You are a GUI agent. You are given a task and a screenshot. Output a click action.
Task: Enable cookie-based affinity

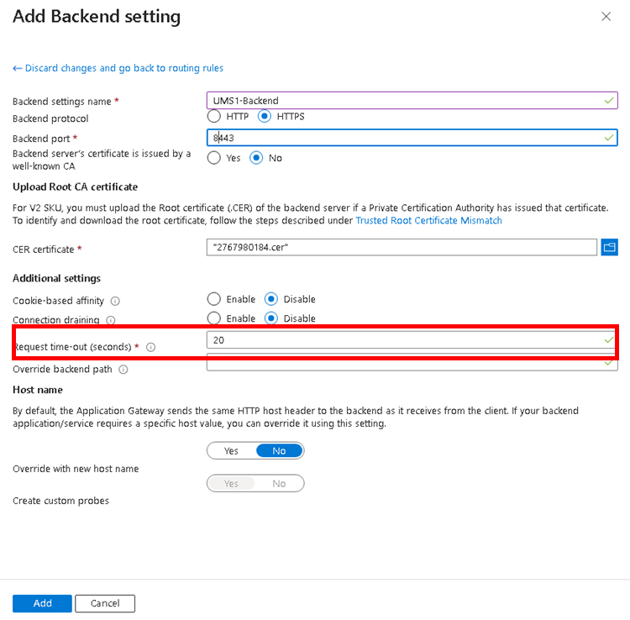coord(214,299)
